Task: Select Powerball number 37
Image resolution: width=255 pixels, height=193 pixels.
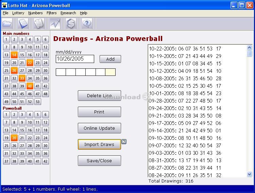Action: pos(6,161)
